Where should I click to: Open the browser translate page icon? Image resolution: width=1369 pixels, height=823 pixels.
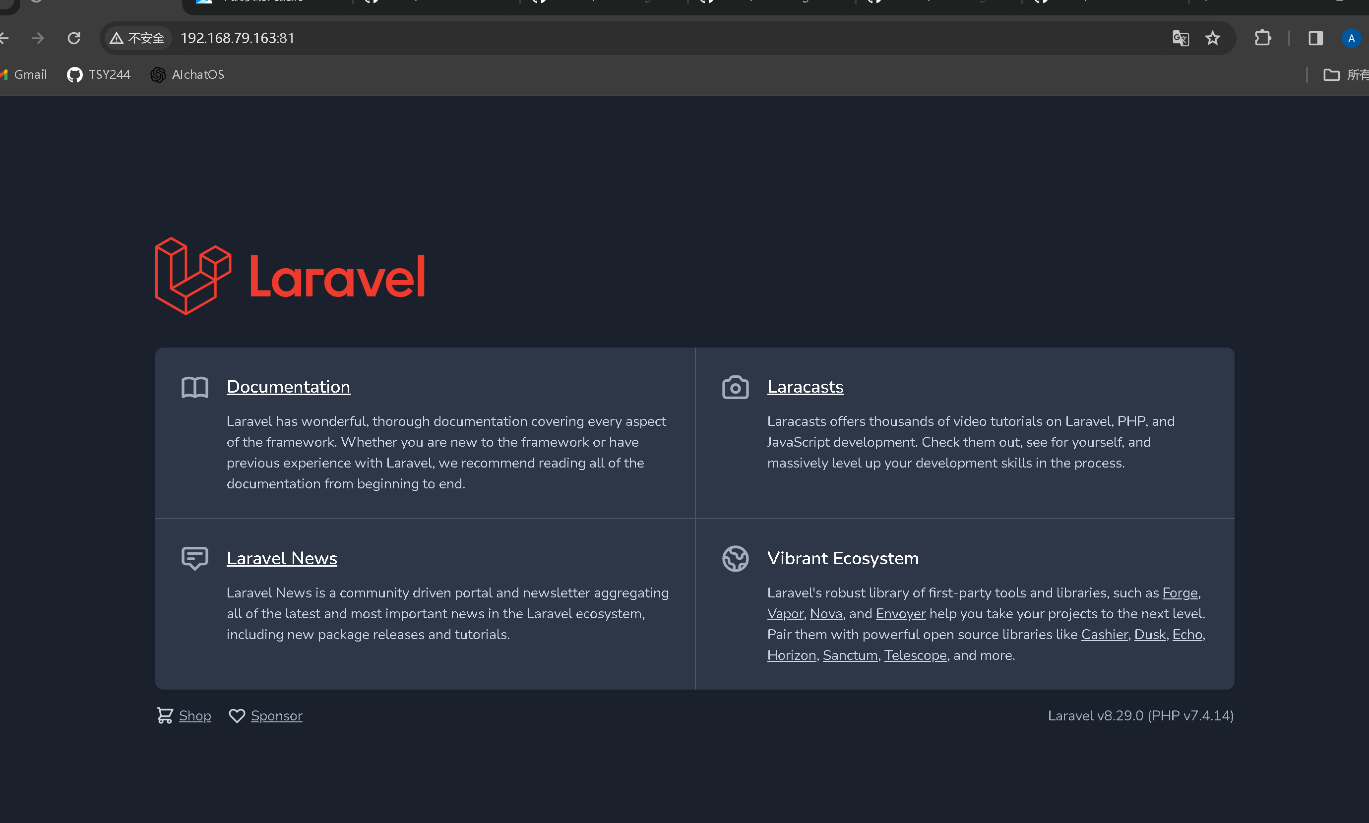pyautogui.click(x=1181, y=38)
